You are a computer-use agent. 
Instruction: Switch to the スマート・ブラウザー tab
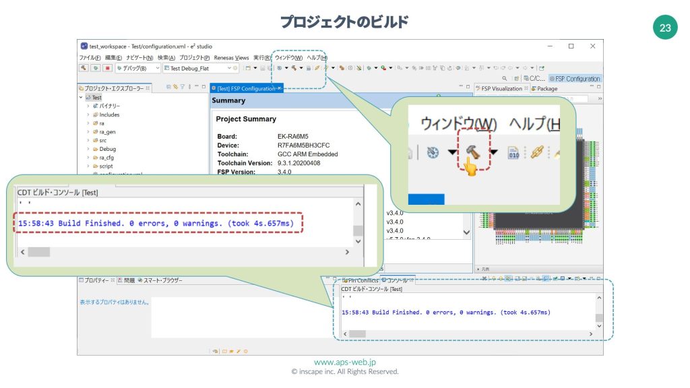(160, 280)
